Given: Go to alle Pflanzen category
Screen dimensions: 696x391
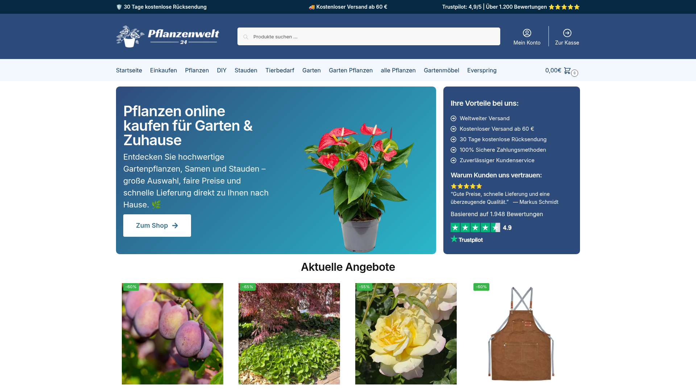Looking at the screenshot, I should point(398,70).
